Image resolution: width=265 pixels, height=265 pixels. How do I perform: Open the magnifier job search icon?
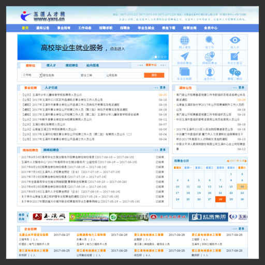click(210, 40)
